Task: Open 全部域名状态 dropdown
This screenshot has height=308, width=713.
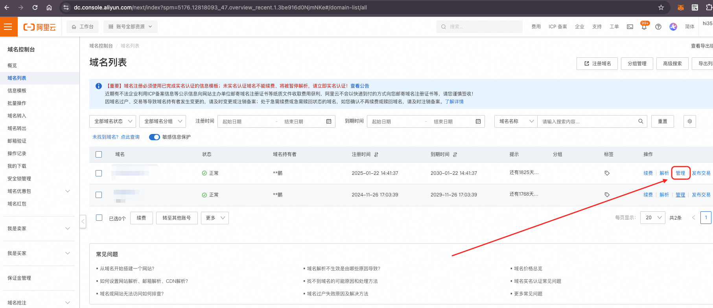Action: tap(112, 121)
